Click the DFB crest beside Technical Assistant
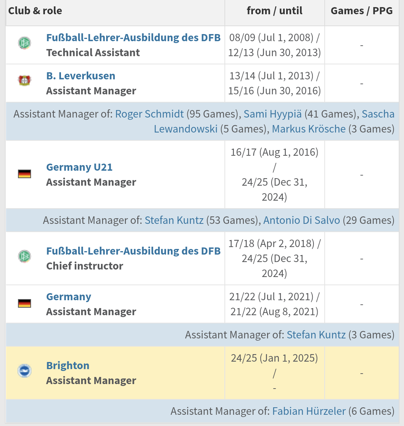This screenshot has width=404, height=426. [24, 43]
